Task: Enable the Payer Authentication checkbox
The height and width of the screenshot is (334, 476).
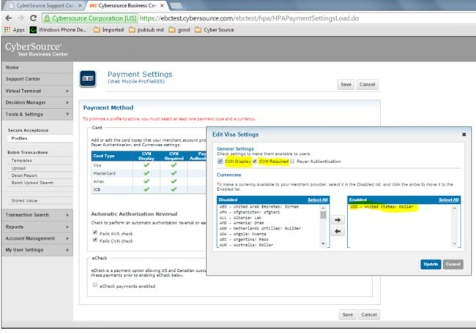Action: (x=292, y=162)
